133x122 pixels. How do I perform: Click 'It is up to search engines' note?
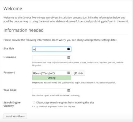(x=54, y=106)
